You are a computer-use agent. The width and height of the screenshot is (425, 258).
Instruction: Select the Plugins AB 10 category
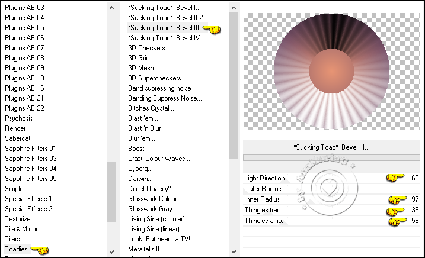(24, 78)
